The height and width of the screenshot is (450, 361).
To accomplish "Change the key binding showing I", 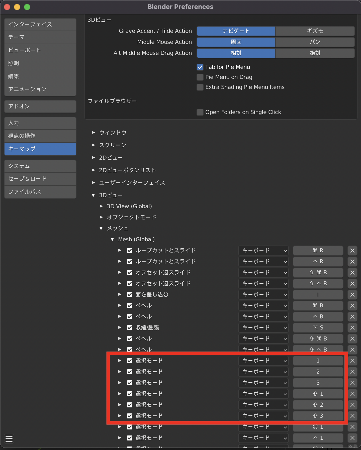I will tap(318, 295).
